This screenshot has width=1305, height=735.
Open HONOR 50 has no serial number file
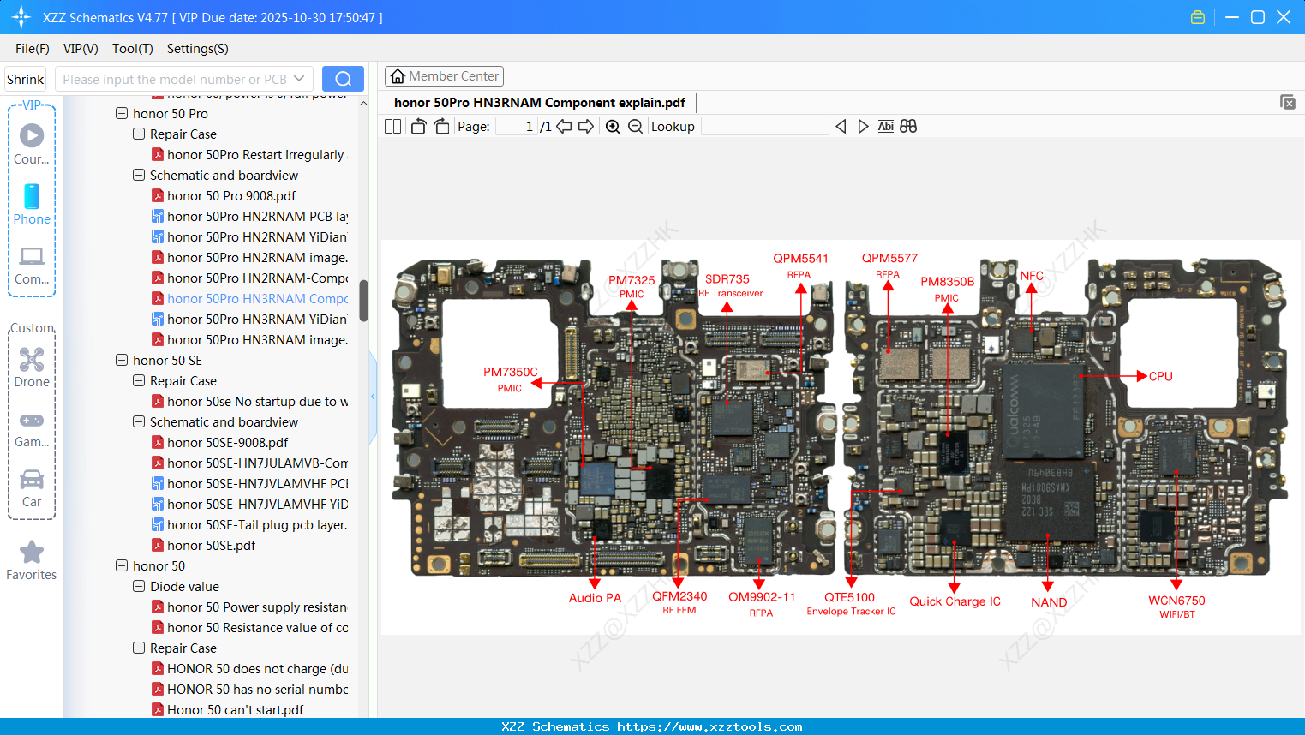point(249,690)
